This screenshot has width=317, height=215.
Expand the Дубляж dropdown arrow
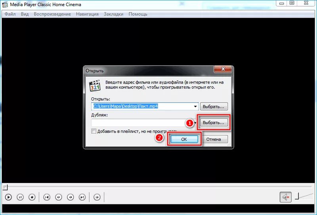195,123
